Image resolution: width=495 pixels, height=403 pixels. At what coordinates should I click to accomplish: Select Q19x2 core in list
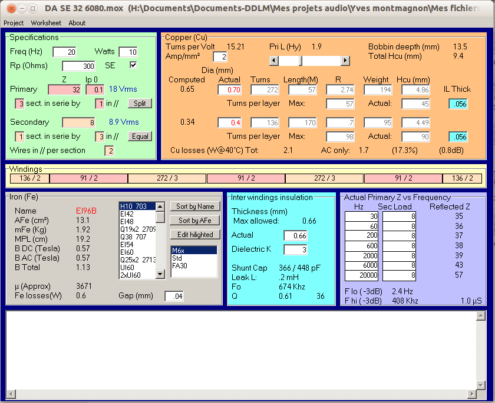(137, 229)
